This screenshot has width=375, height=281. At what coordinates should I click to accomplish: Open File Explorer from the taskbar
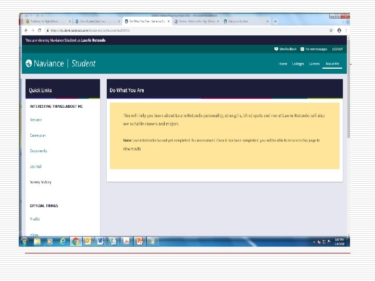click(x=37, y=241)
